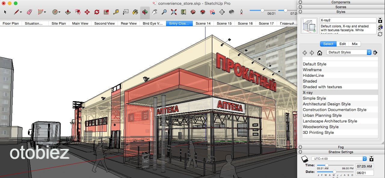Choose the Pan hand tool

tap(155, 12)
